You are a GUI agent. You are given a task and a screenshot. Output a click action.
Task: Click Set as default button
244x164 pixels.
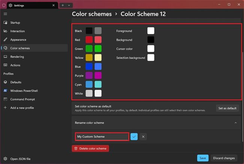[x=227, y=108]
